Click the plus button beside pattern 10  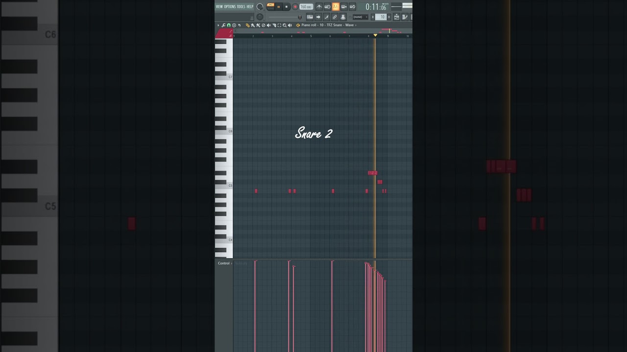click(x=389, y=17)
